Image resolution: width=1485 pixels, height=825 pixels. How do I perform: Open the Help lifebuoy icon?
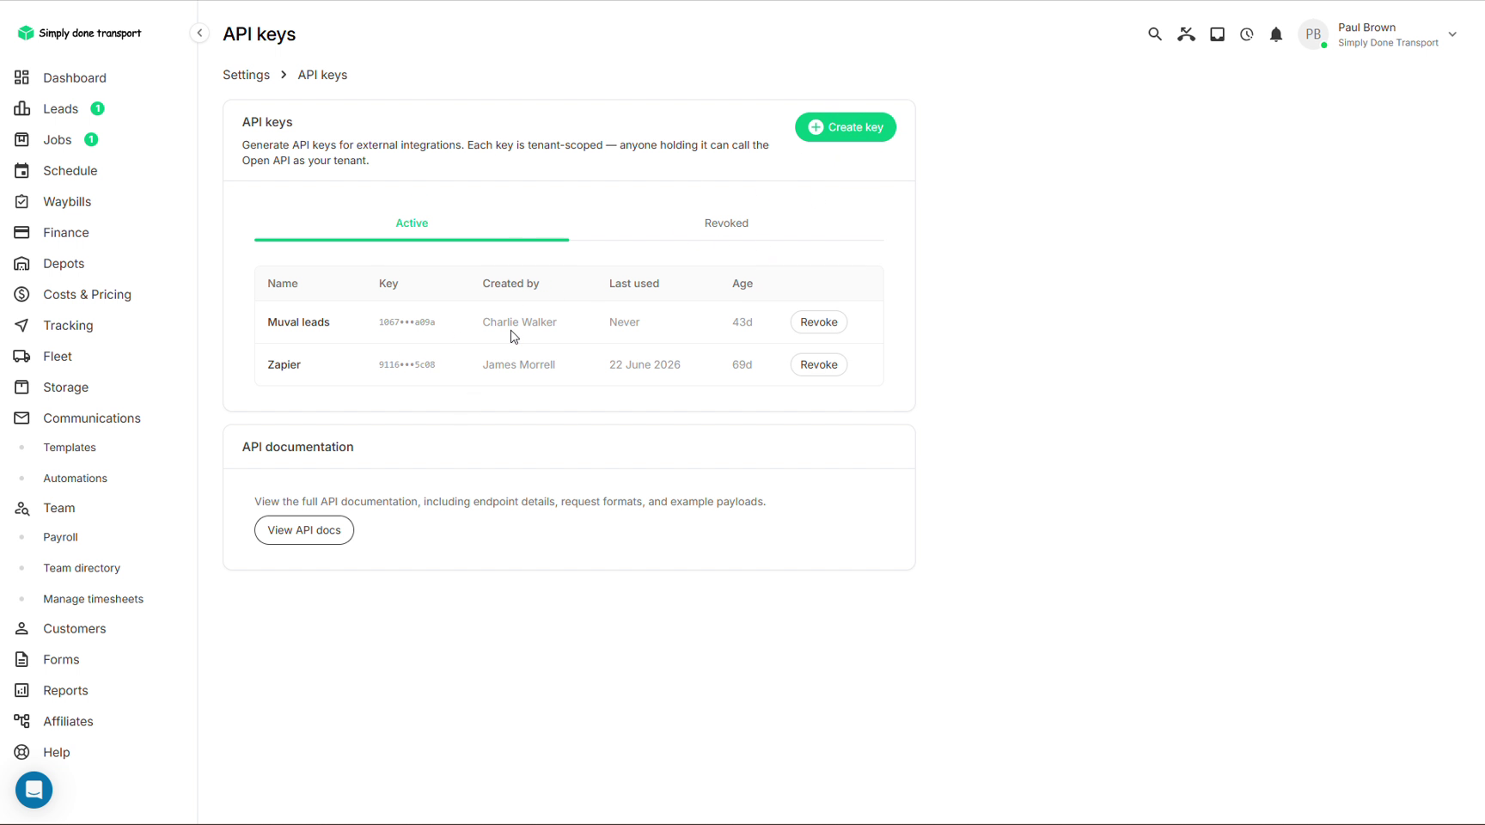point(21,752)
